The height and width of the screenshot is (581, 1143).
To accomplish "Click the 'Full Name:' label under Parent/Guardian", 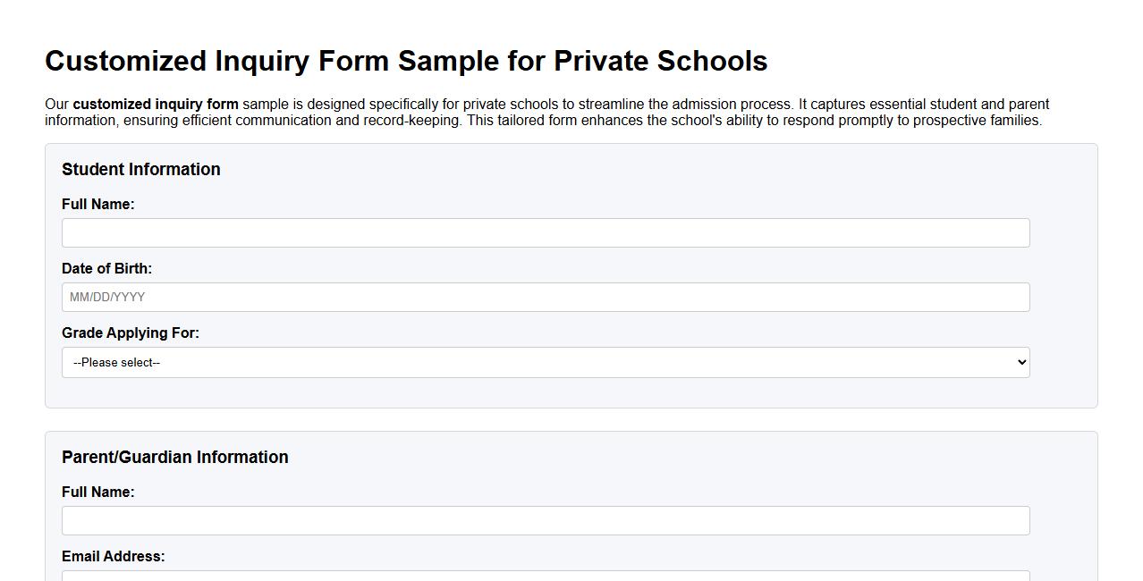I will (97, 492).
